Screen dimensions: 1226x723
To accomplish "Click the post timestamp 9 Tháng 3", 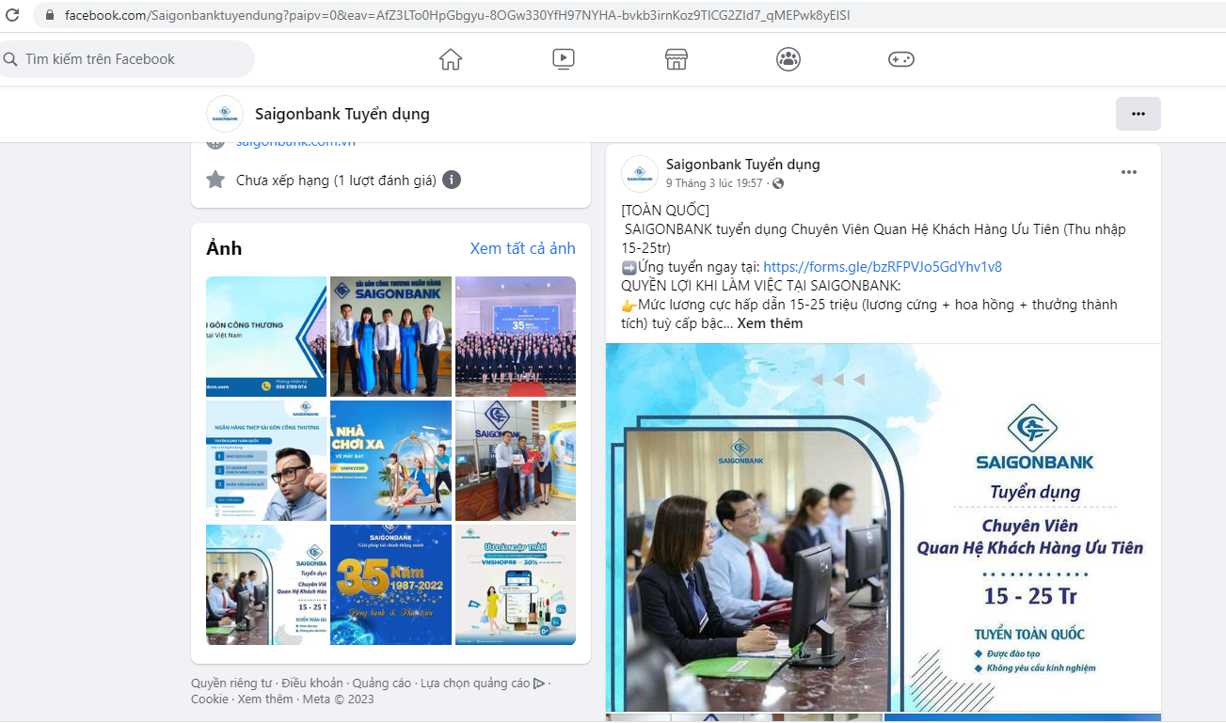I will (714, 183).
